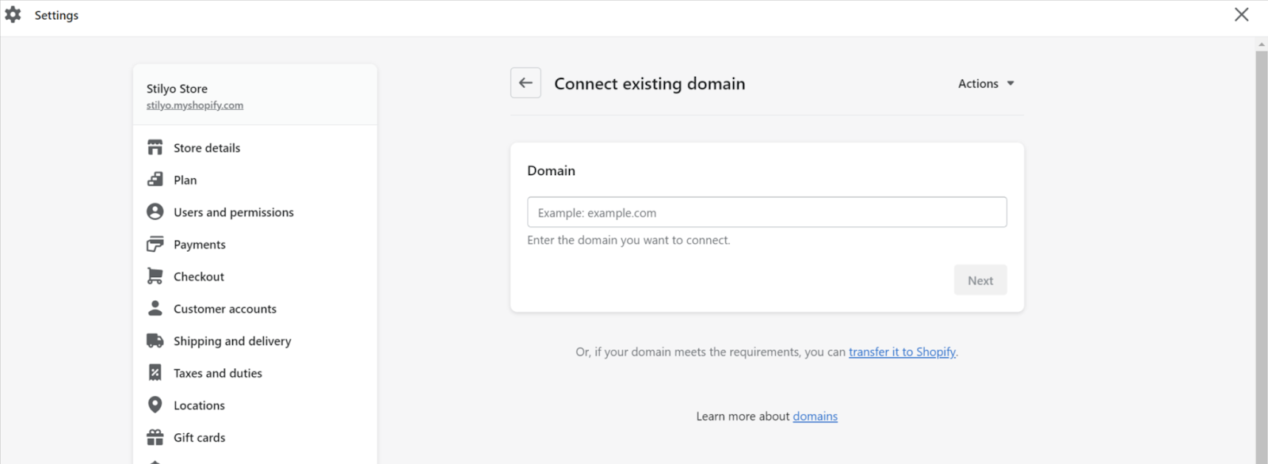Image resolution: width=1268 pixels, height=464 pixels.
Task: Click the Locations pin icon
Action: pyautogui.click(x=155, y=405)
